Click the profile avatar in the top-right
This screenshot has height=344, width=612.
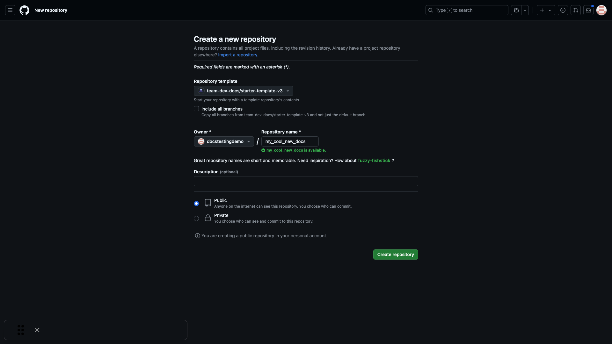[601, 10]
